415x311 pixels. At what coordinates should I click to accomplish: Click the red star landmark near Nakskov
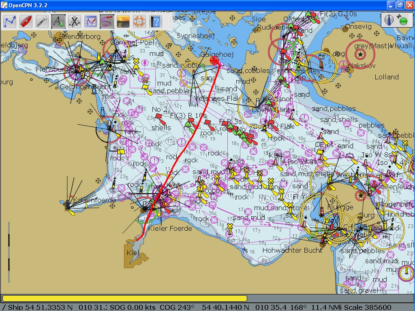click(360, 55)
